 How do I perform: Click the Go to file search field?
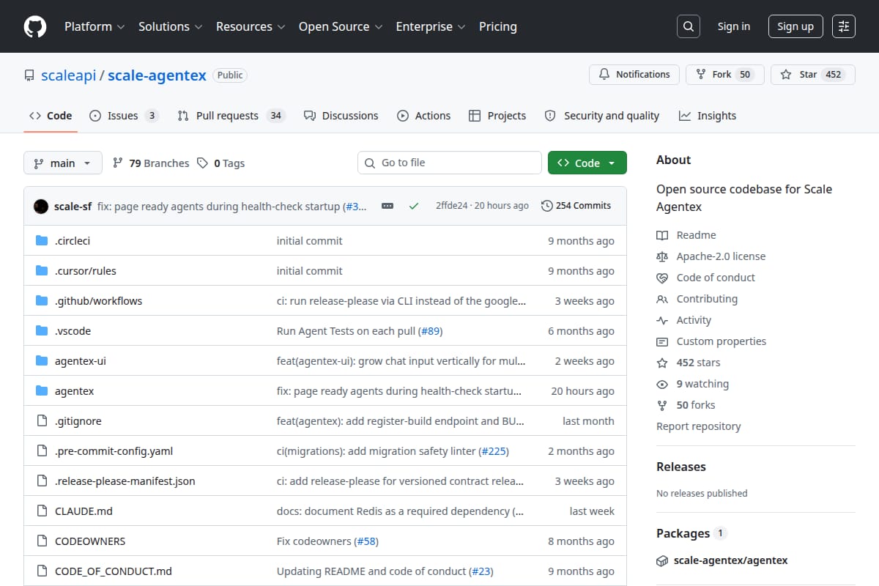tap(450, 163)
